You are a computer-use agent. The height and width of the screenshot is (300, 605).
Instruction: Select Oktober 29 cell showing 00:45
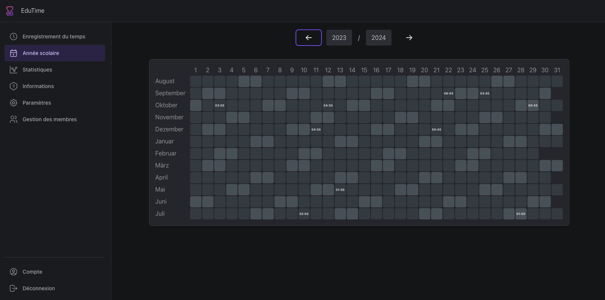pos(533,105)
